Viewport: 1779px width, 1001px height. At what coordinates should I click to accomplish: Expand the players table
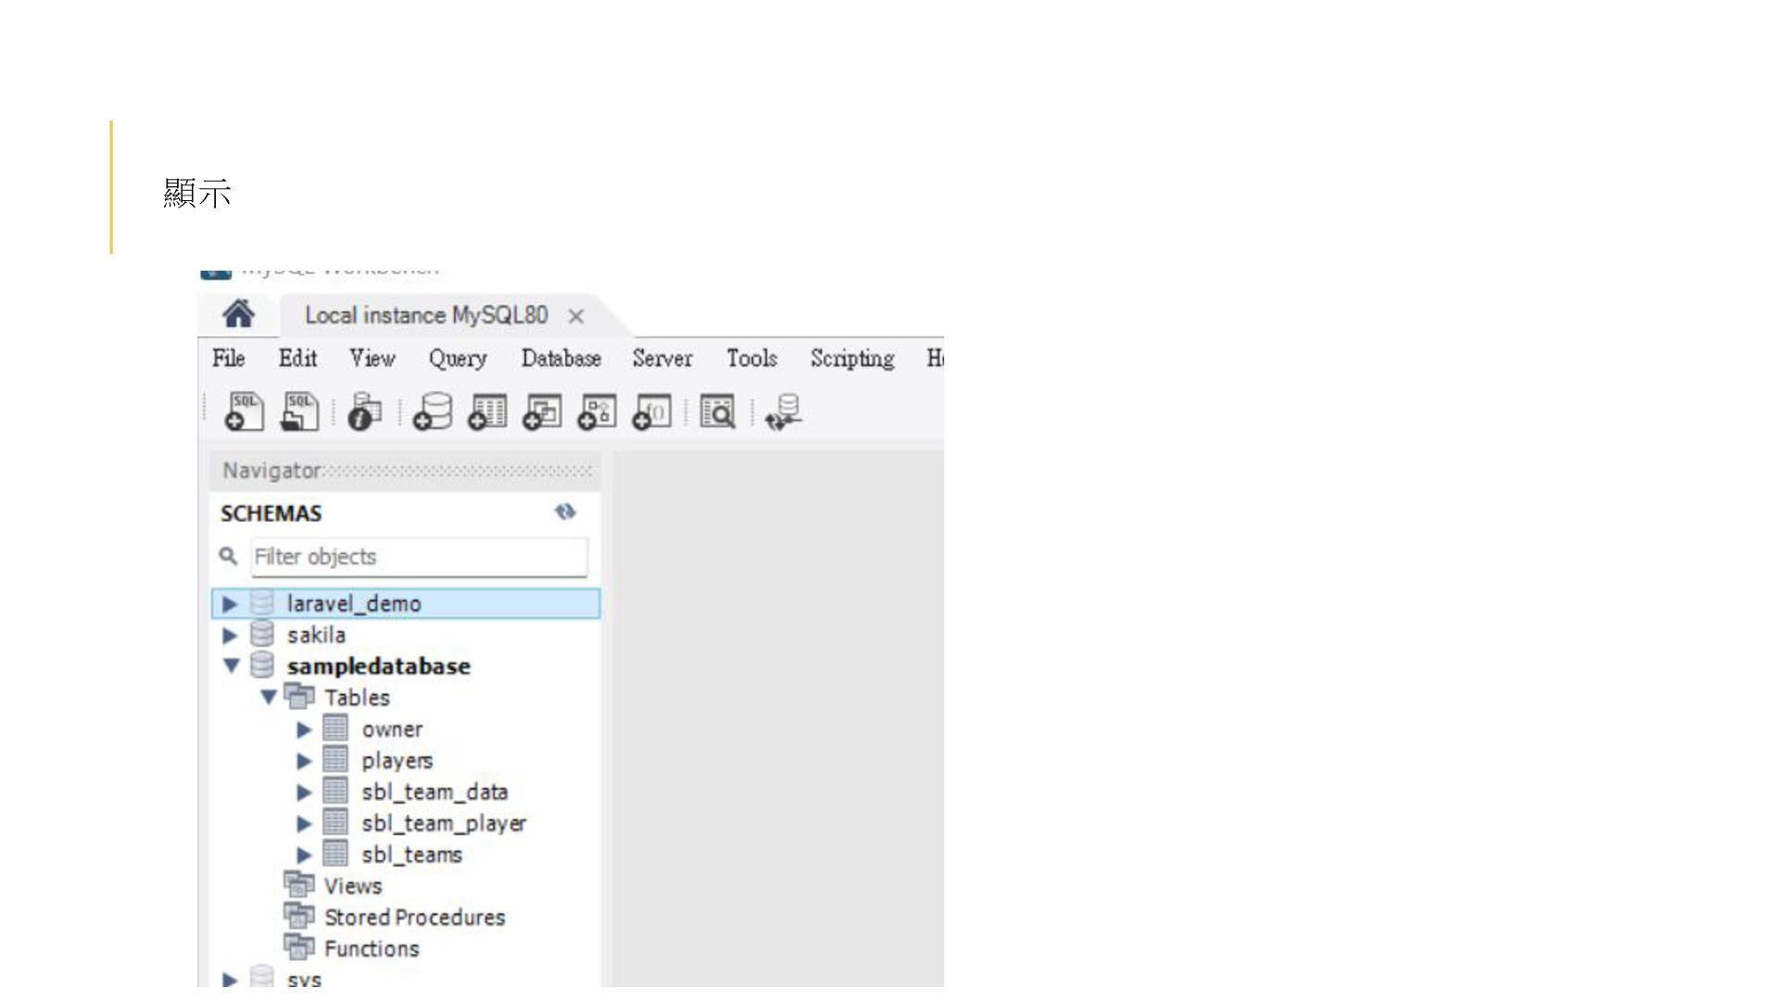click(x=304, y=762)
